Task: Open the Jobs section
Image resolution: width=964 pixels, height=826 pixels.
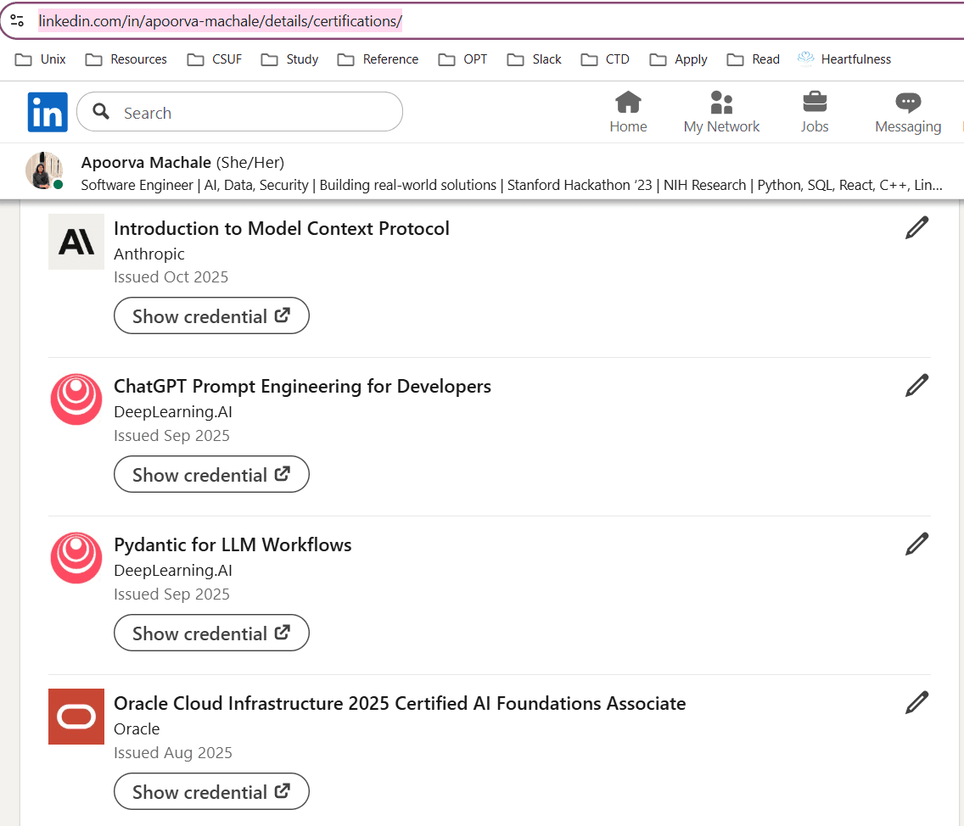Action: tap(814, 112)
